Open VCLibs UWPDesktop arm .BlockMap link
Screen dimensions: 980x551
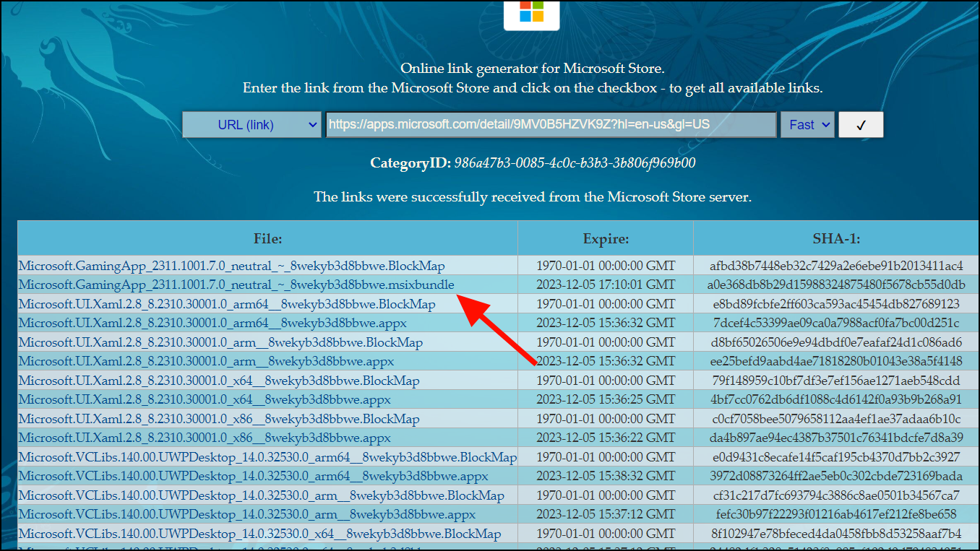click(x=262, y=495)
